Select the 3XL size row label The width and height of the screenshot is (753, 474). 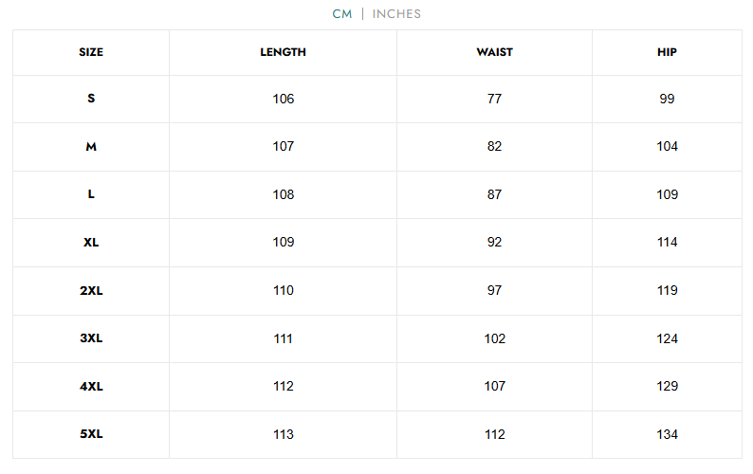click(x=91, y=338)
